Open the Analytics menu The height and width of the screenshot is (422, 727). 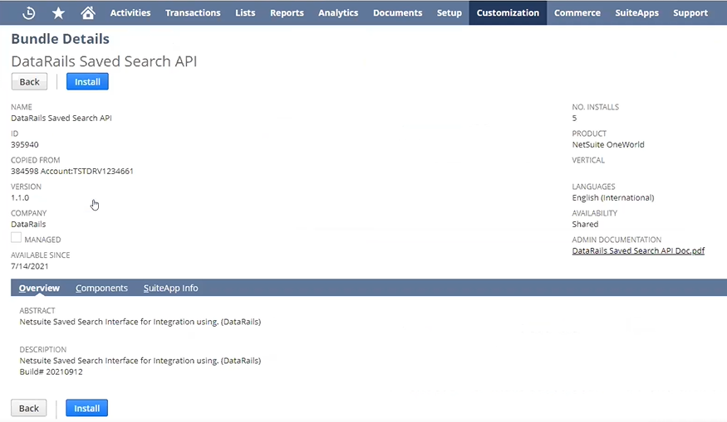tap(338, 13)
